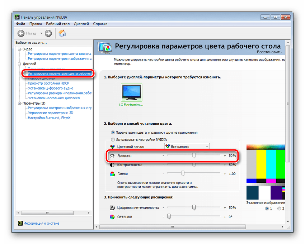Select 'Использовать настройки NVIDIA' radio button
Screen dimensions: 305x244
[x=113, y=139]
